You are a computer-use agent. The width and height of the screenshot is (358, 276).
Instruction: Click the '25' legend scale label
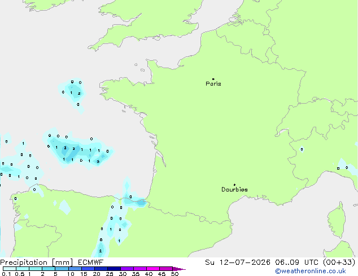[x=110, y=274]
